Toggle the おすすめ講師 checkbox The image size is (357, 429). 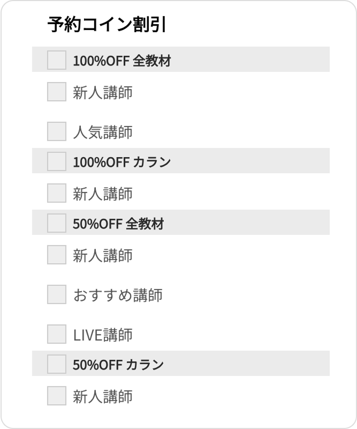click(x=57, y=294)
